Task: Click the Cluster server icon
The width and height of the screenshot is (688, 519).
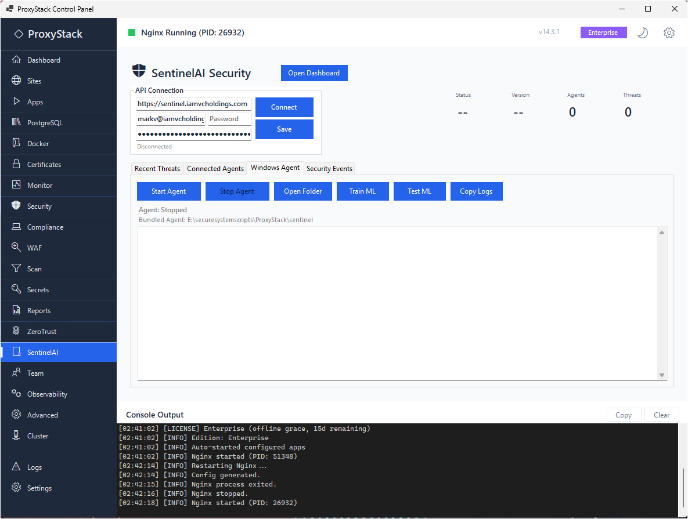Action: tap(16, 435)
